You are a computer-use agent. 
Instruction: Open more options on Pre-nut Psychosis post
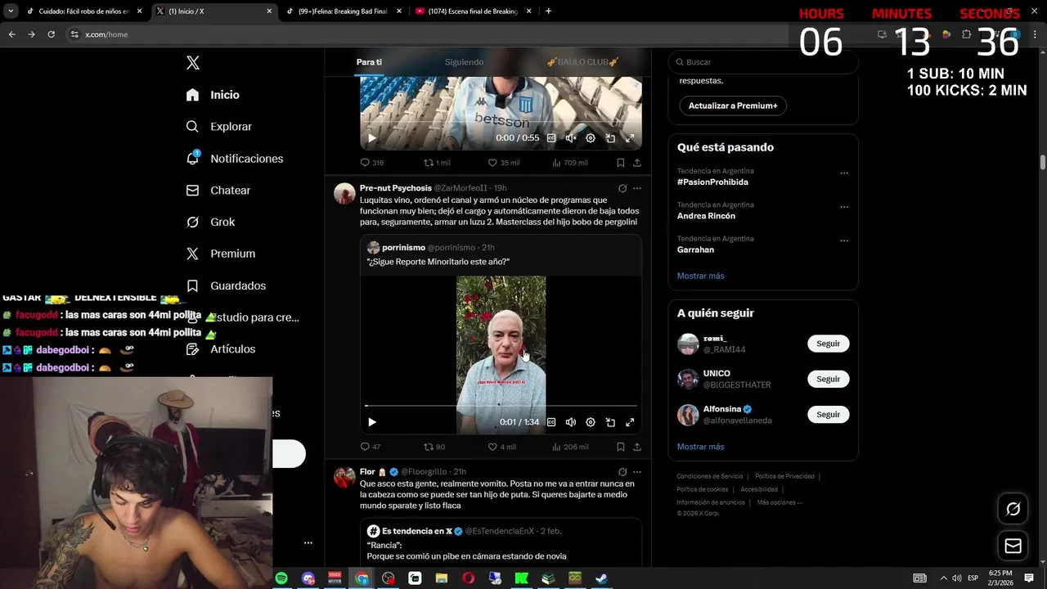tap(637, 188)
